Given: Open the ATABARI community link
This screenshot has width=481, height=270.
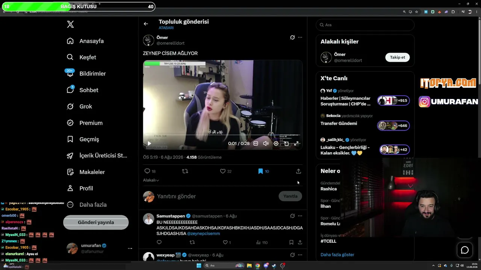Looking at the screenshot, I should (166, 28).
